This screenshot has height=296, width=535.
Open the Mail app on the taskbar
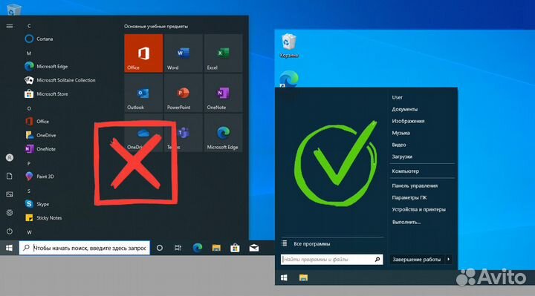pos(254,248)
